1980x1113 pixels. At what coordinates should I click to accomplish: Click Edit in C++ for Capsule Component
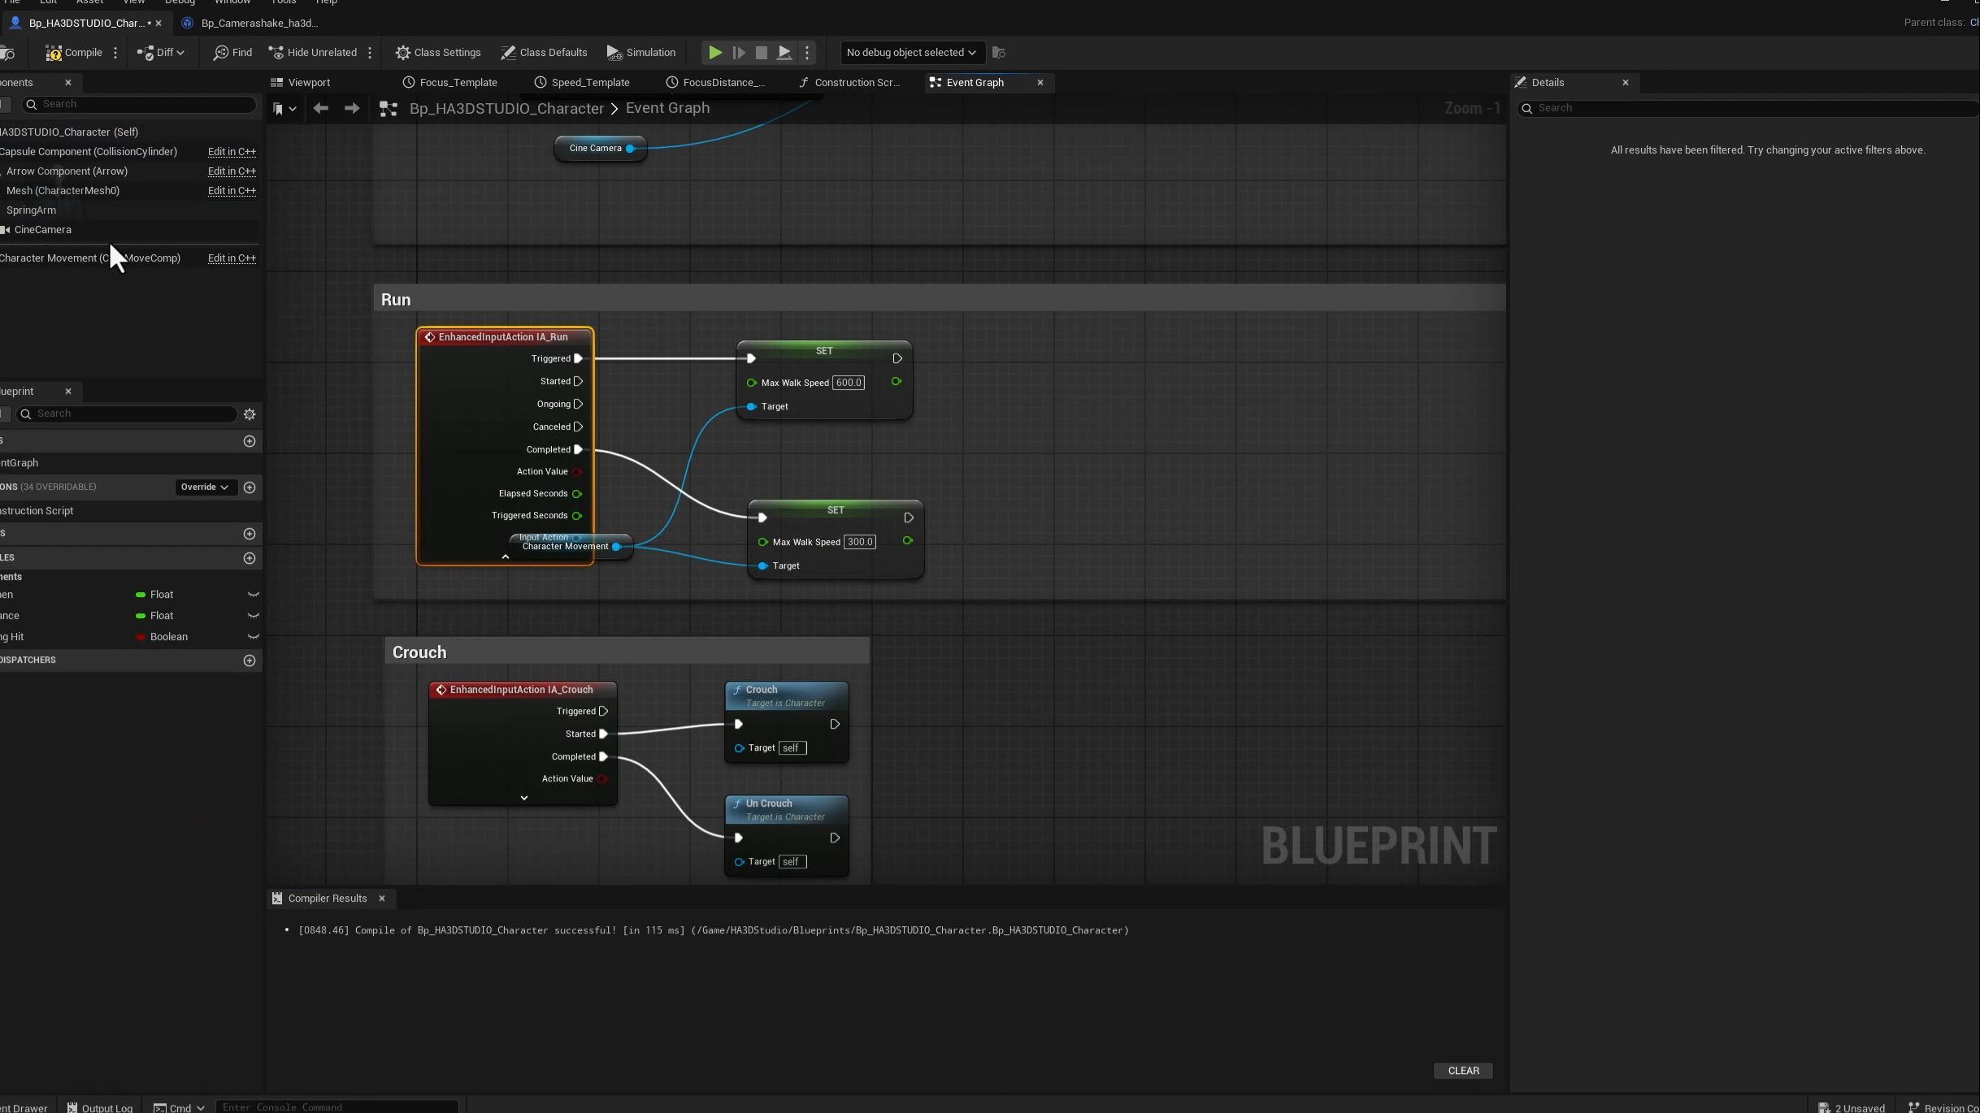[x=232, y=152]
